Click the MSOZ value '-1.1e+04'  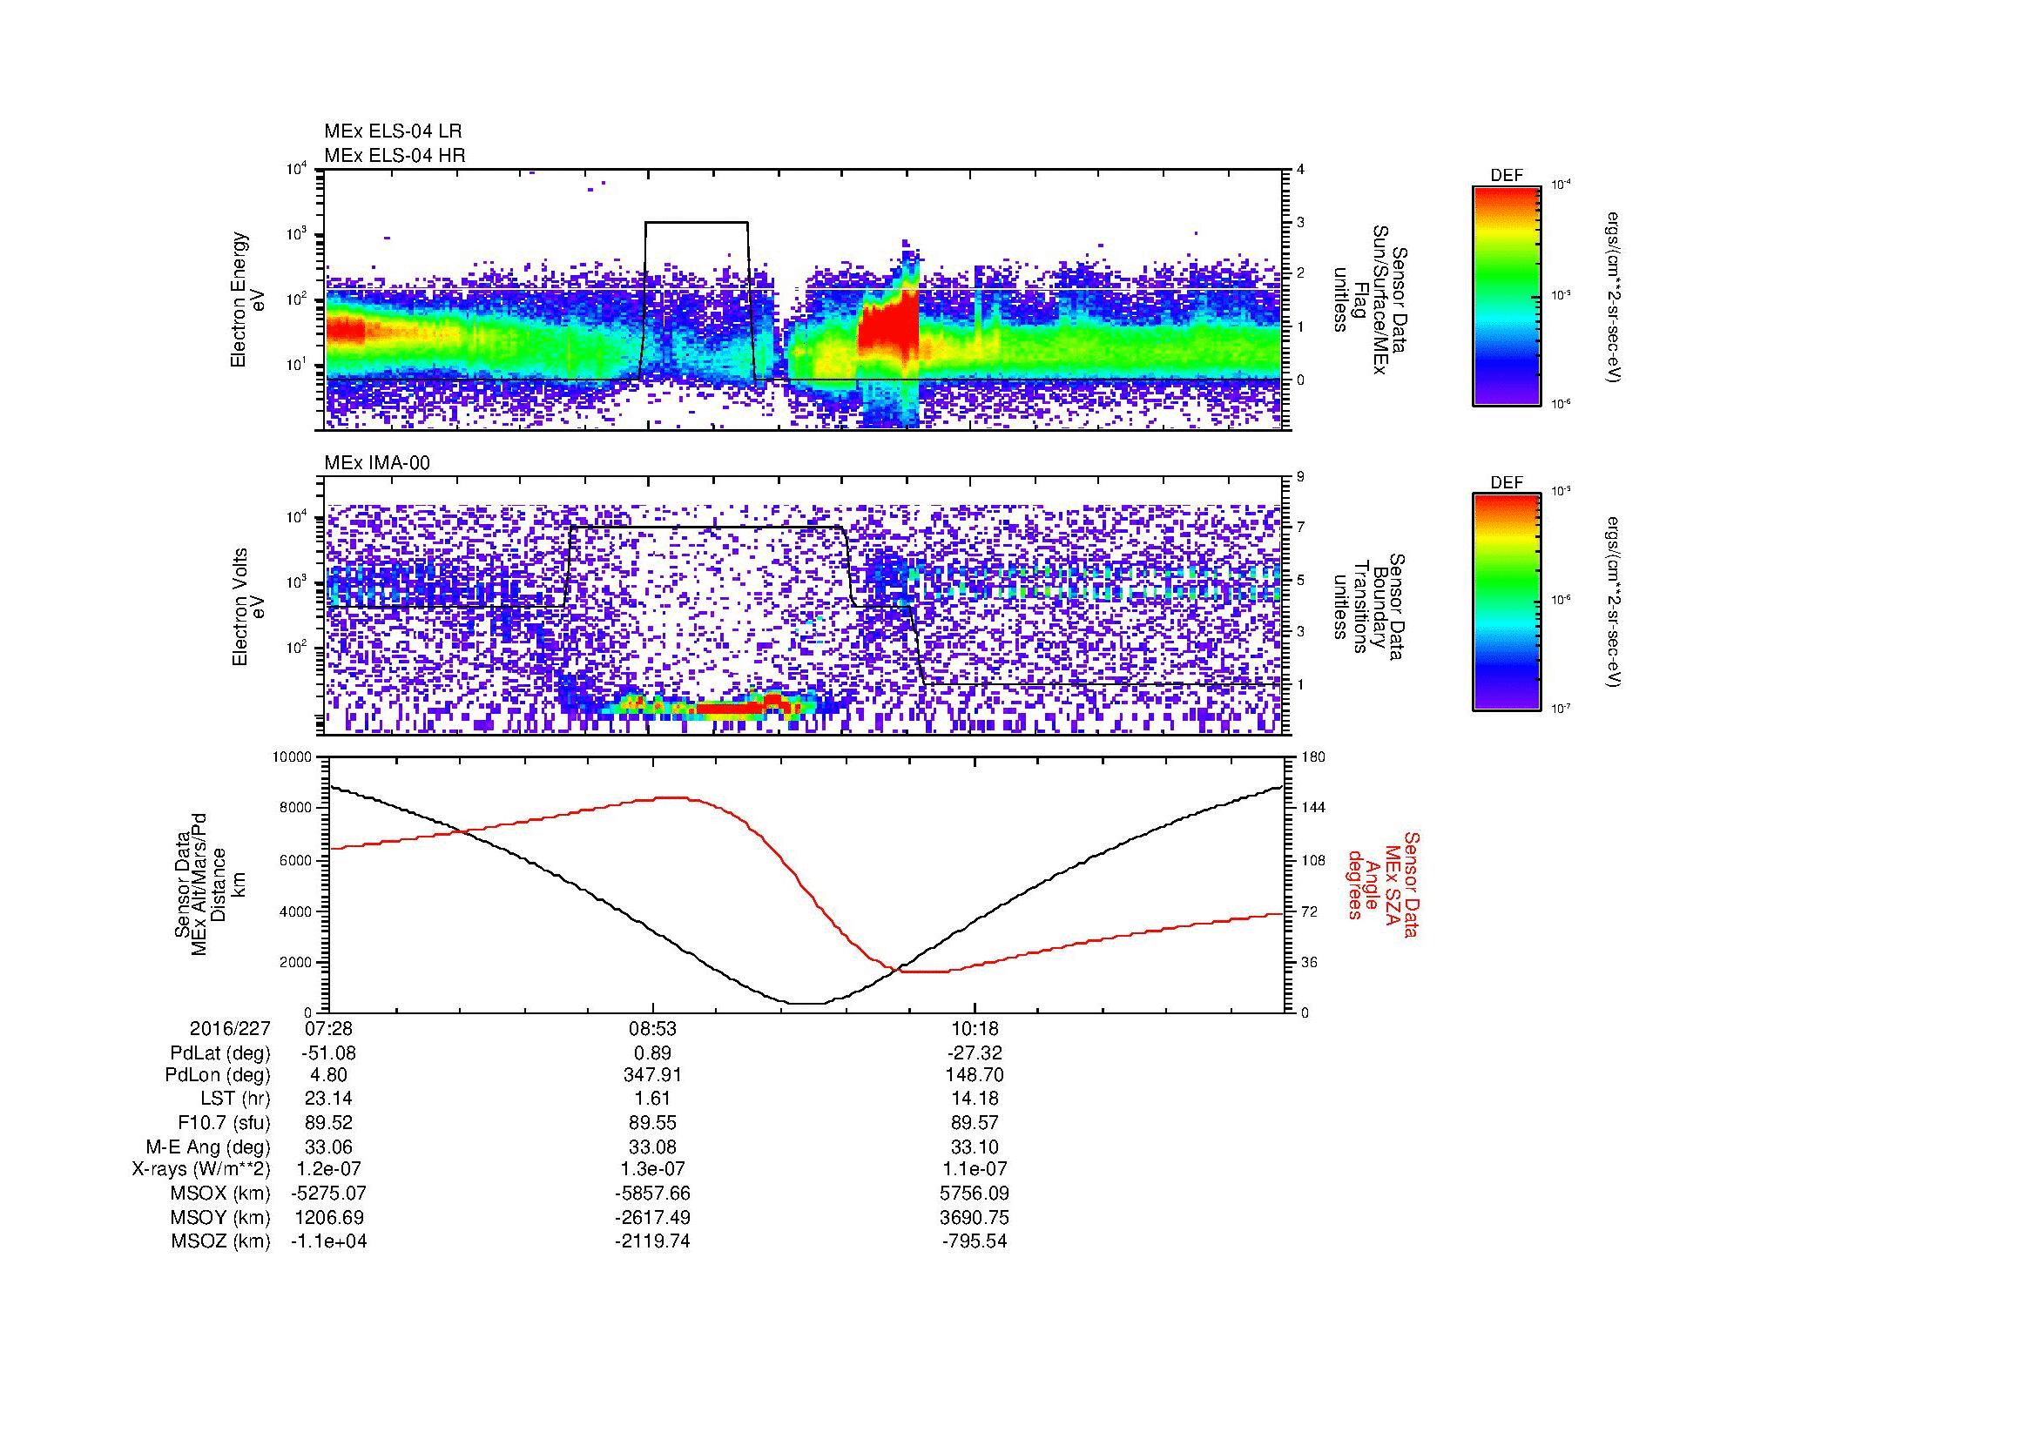pyautogui.click(x=328, y=1241)
